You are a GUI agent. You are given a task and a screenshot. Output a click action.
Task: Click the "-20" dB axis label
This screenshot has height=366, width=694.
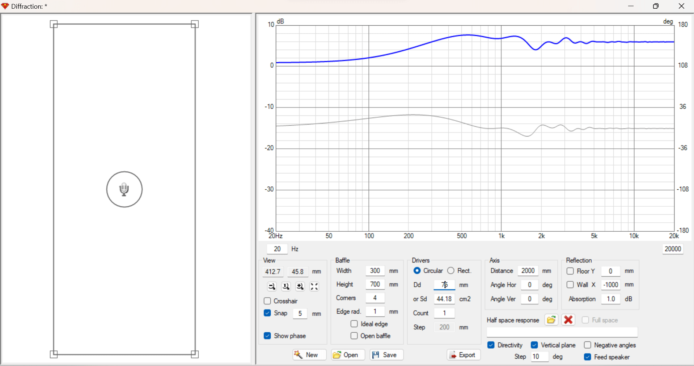click(x=269, y=148)
